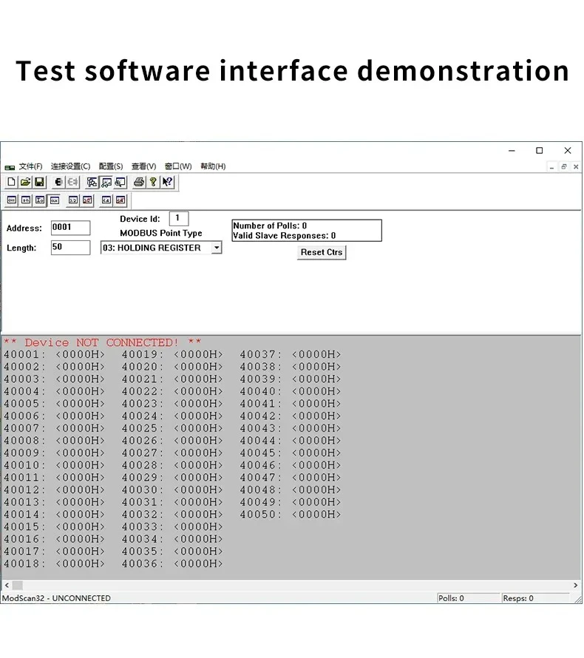Image resolution: width=584 pixels, height=658 pixels.
Task: Click Valid Slave Responses: 0 text
Action: pyautogui.click(x=285, y=236)
